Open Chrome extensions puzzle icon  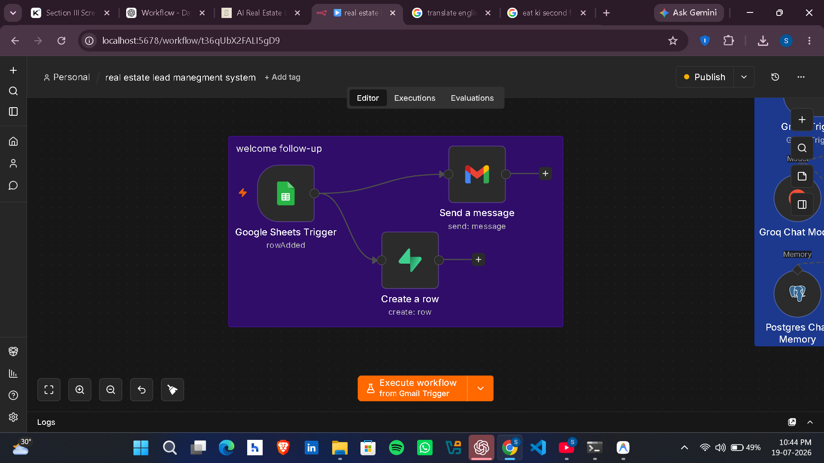728,41
